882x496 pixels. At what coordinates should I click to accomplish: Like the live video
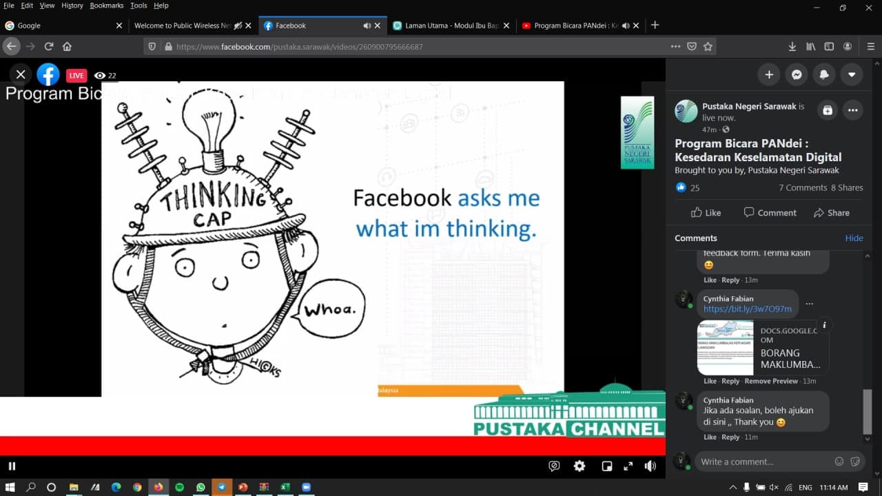pos(706,213)
